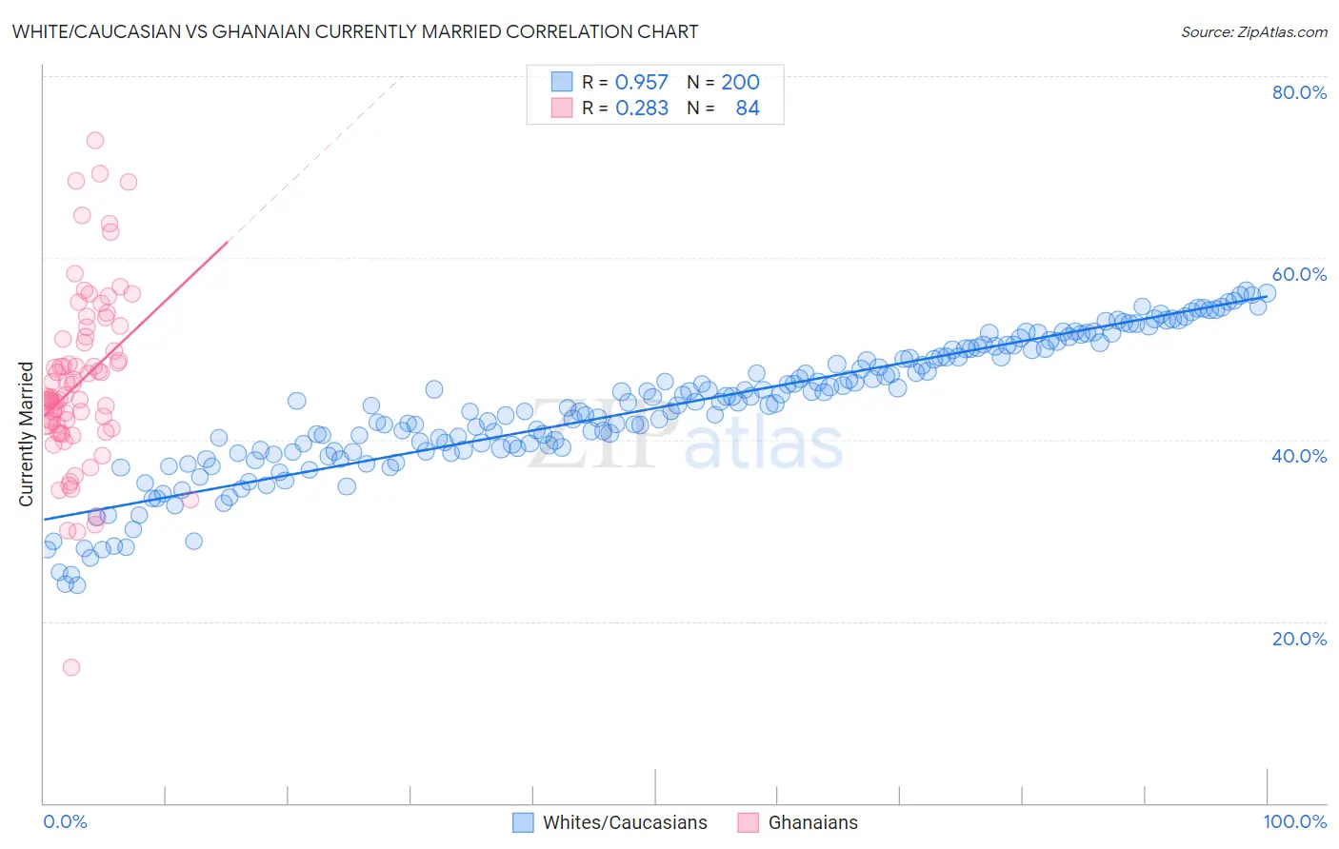
Task: Select the Ghanaians legend label
Action: 813,822
